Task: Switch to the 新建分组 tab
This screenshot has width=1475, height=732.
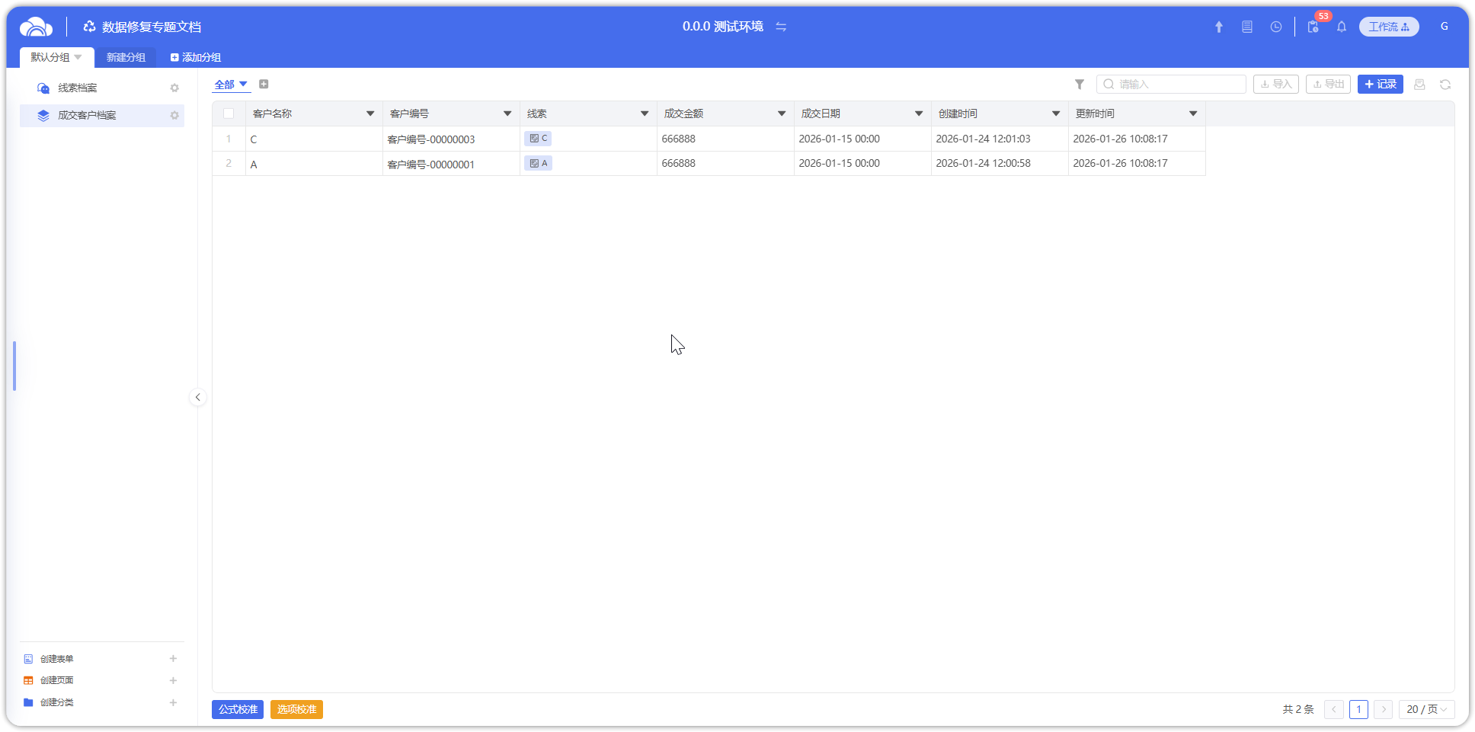Action: 126,58
